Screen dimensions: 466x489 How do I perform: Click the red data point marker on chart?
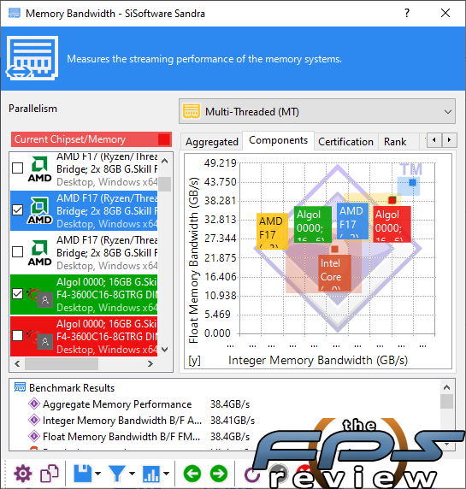coord(392,200)
